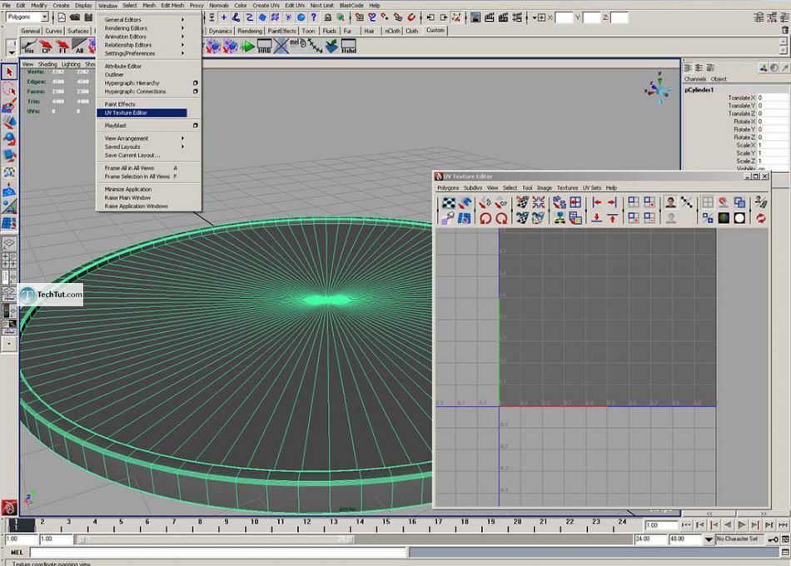Click green play arrow shelf icon
The width and height of the screenshot is (791, 566).
tap(247, 47)
